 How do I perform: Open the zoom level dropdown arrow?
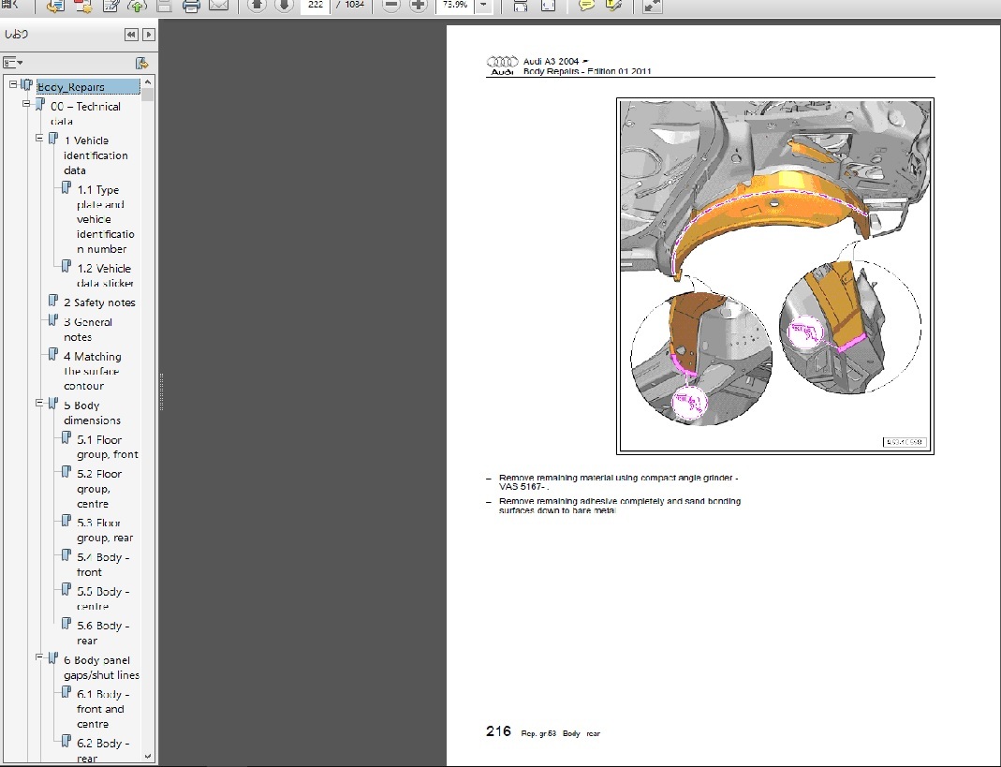pos(483,5)
